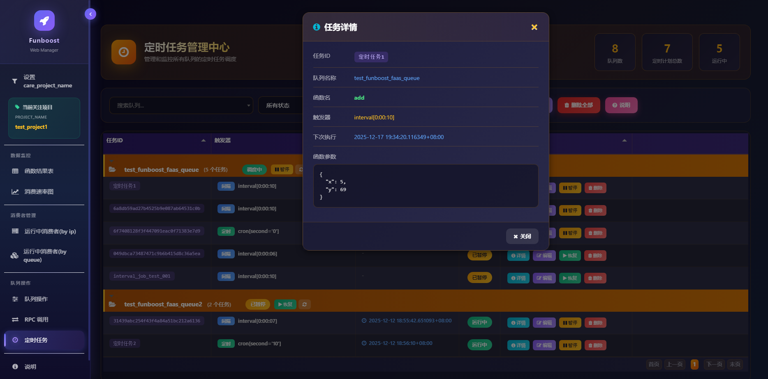Image resolution: width=768 pixels, height=379 pixels.
Task: Click the 删除全部 button
Action: click(x=579, y=105)
